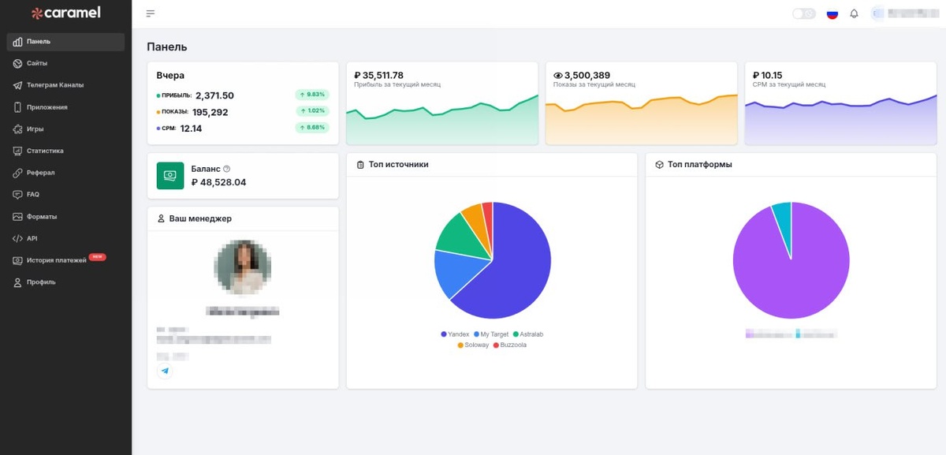946x455 pixels.
Task: Click monthly CPM value ₽ 10.15
Action: pyautogui.click(x=768, y=76)
